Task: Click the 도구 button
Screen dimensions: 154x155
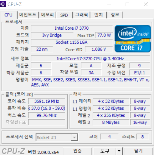Action: (105, 151)
